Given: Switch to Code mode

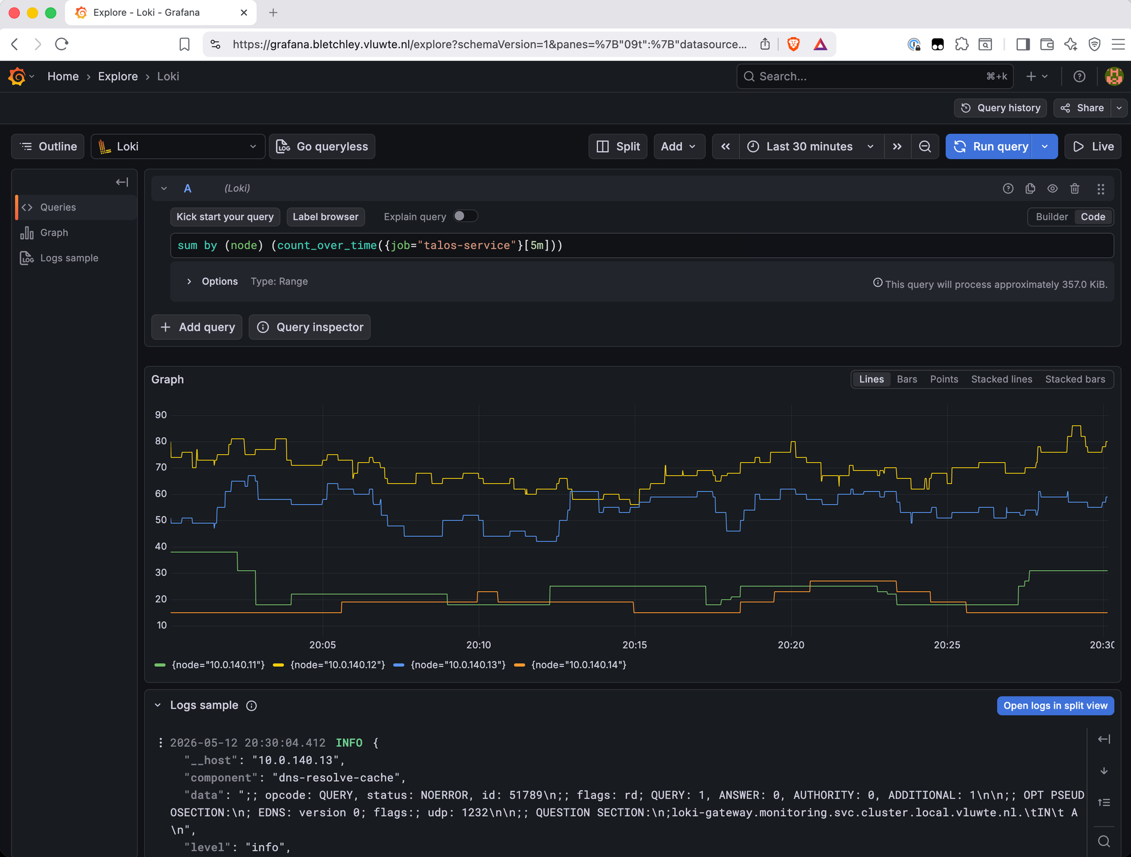Looking at the screenshot, I should point(1093,217).
